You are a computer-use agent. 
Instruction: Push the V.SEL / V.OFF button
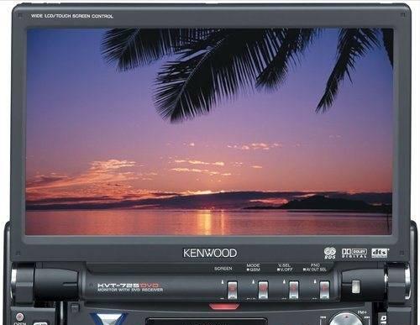pos(294,290)
